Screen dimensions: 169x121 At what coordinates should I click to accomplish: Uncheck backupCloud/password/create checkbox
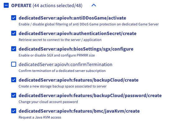(x=14, y=95)
